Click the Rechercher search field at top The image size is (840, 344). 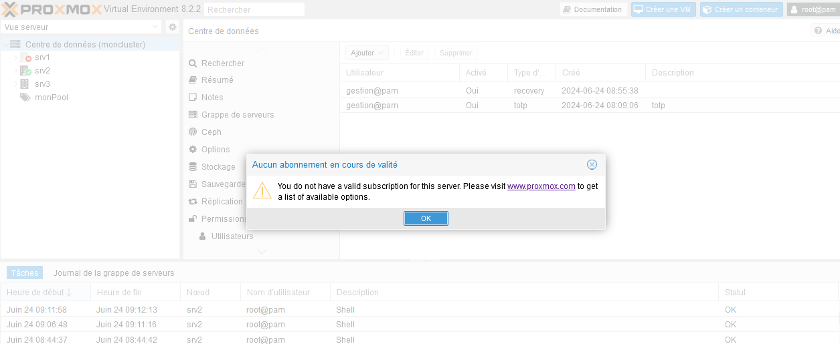pos(254,9)
